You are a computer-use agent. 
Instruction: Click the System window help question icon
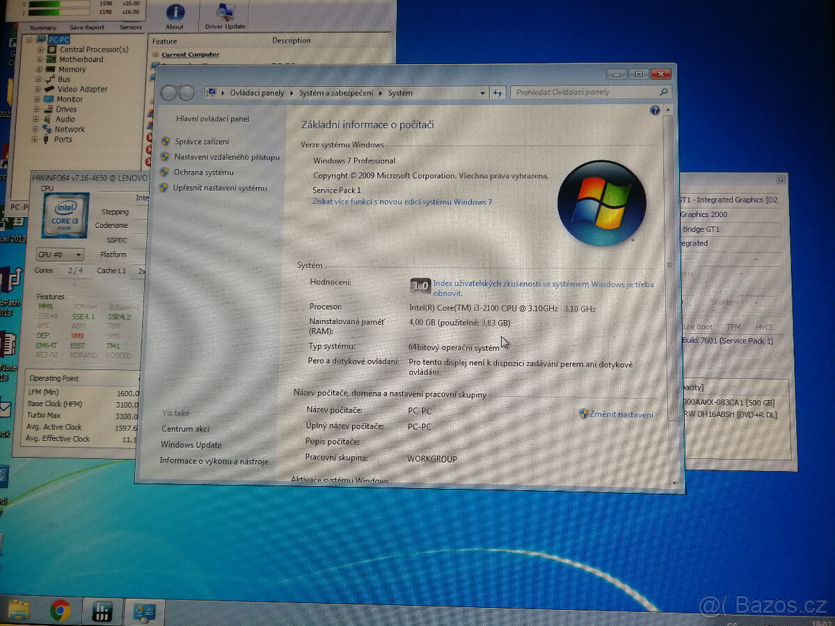point(655,111)
